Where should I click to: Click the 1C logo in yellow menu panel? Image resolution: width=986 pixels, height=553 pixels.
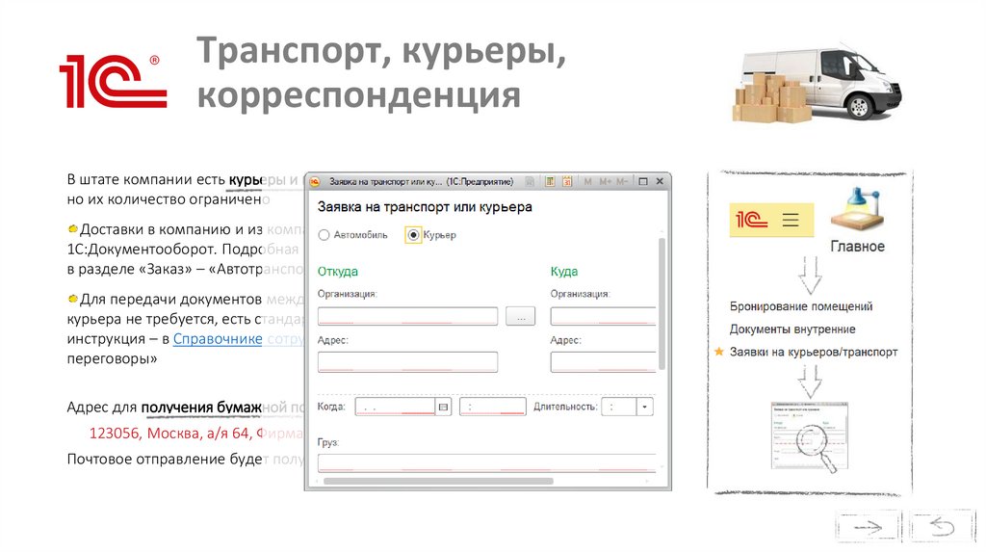point(751,220)
